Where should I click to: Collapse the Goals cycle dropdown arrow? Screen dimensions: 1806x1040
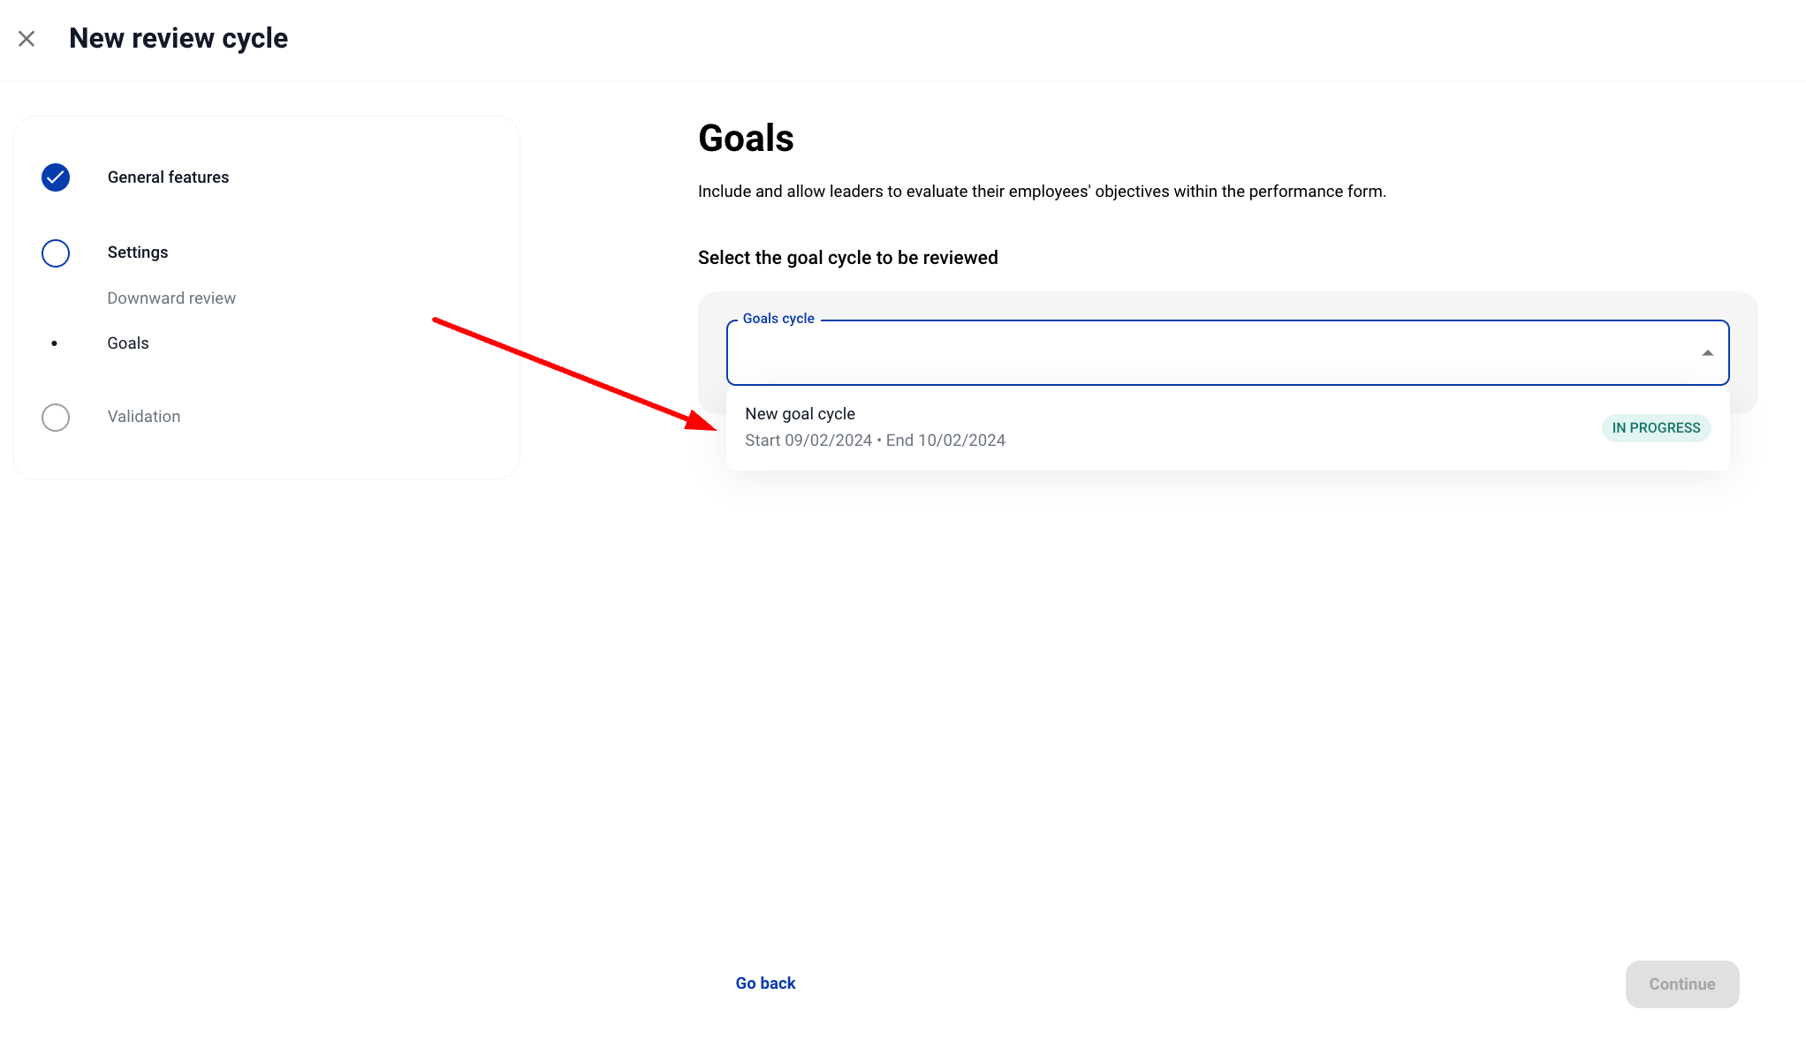pyautogui.click(x=1707, y=353)
